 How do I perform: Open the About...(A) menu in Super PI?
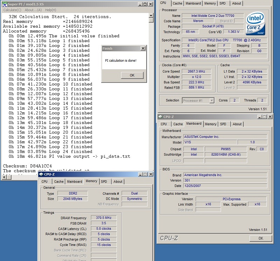click(33, 10)
